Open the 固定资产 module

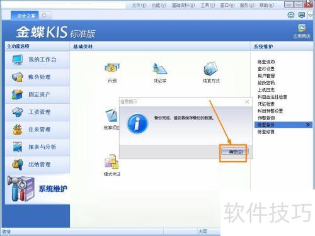37,94
